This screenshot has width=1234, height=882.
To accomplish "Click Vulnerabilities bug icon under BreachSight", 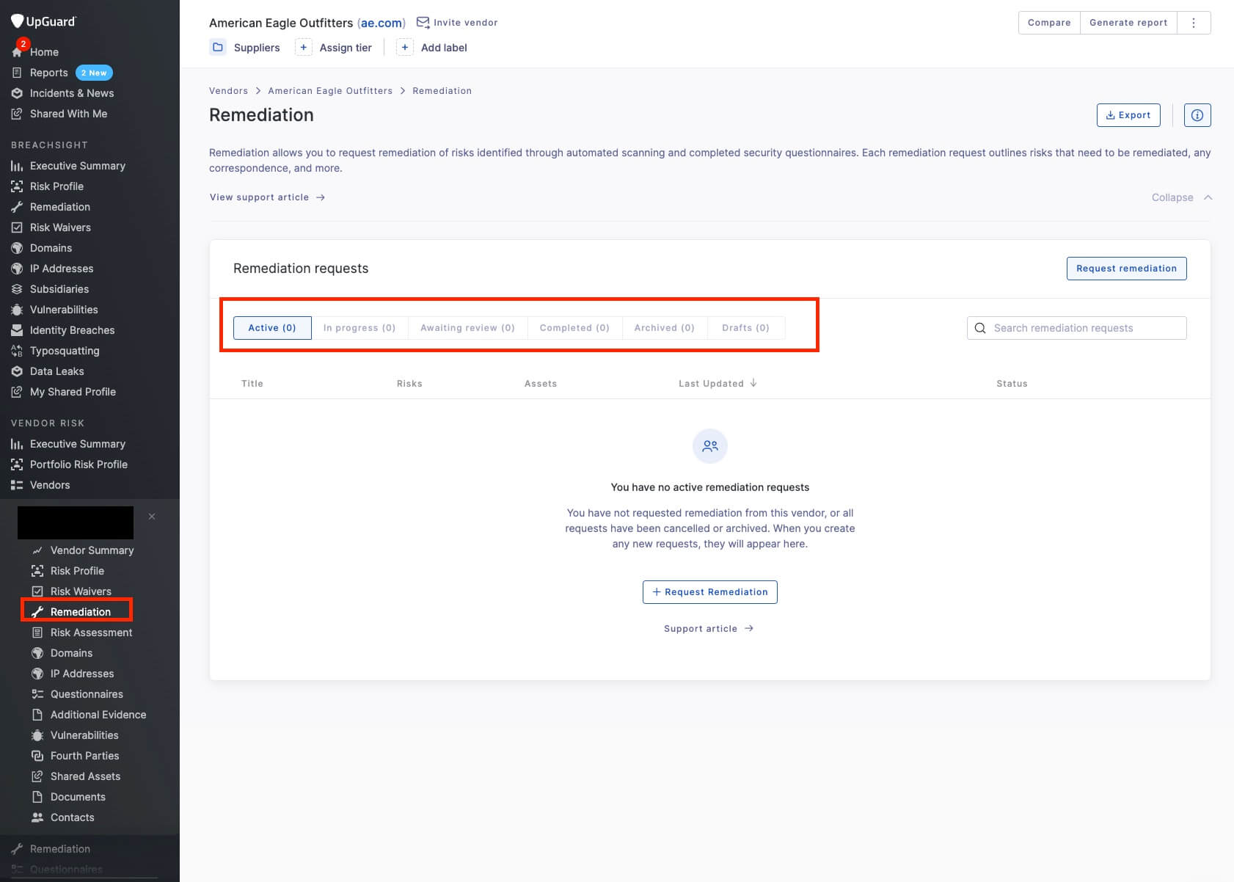I will 17,310.
